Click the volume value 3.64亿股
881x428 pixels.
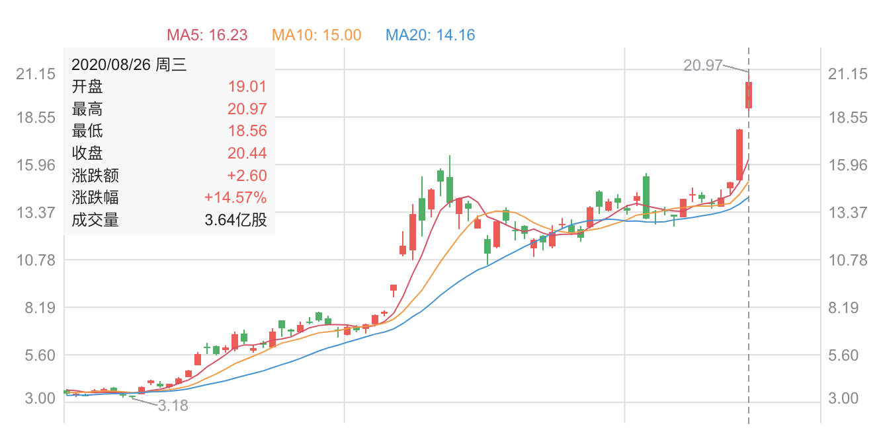tap(235, 220)
